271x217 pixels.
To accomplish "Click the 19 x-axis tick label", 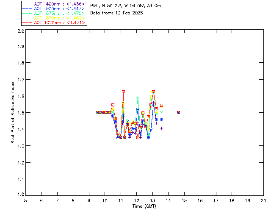I will click(x=248, y=200).
